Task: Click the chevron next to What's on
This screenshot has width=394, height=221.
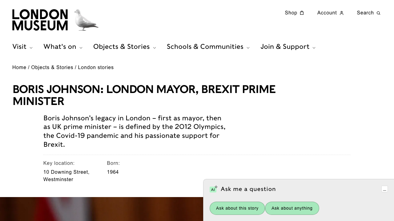Action: click(81, 47)
